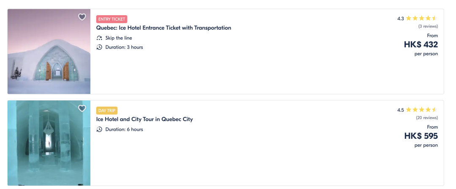Click the skip the line icon
The image size is (456, 189).
pos(100,38)
